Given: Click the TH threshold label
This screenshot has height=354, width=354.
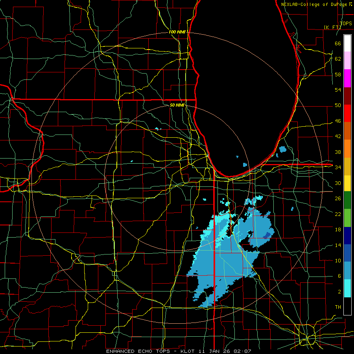Looking at the screenshot, I should pyautogui.click(x=338, y=307).
